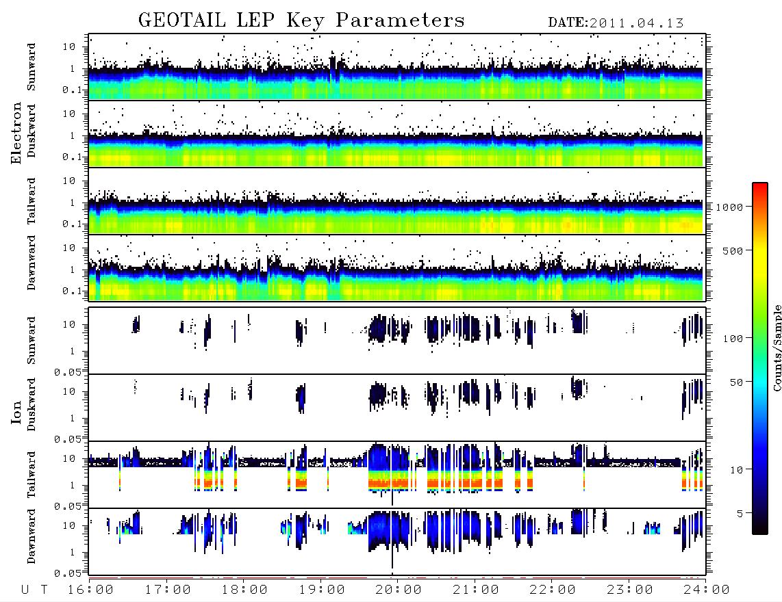Image resolution: width=782 pixels, height=602 pixels.
Task: Click the "0.05" tick in Ion Dawnward panel
Action: click(68, 573)
